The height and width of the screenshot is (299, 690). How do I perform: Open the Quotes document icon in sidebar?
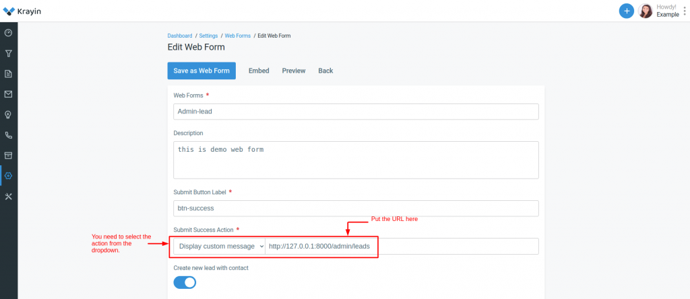click(8, 74)
